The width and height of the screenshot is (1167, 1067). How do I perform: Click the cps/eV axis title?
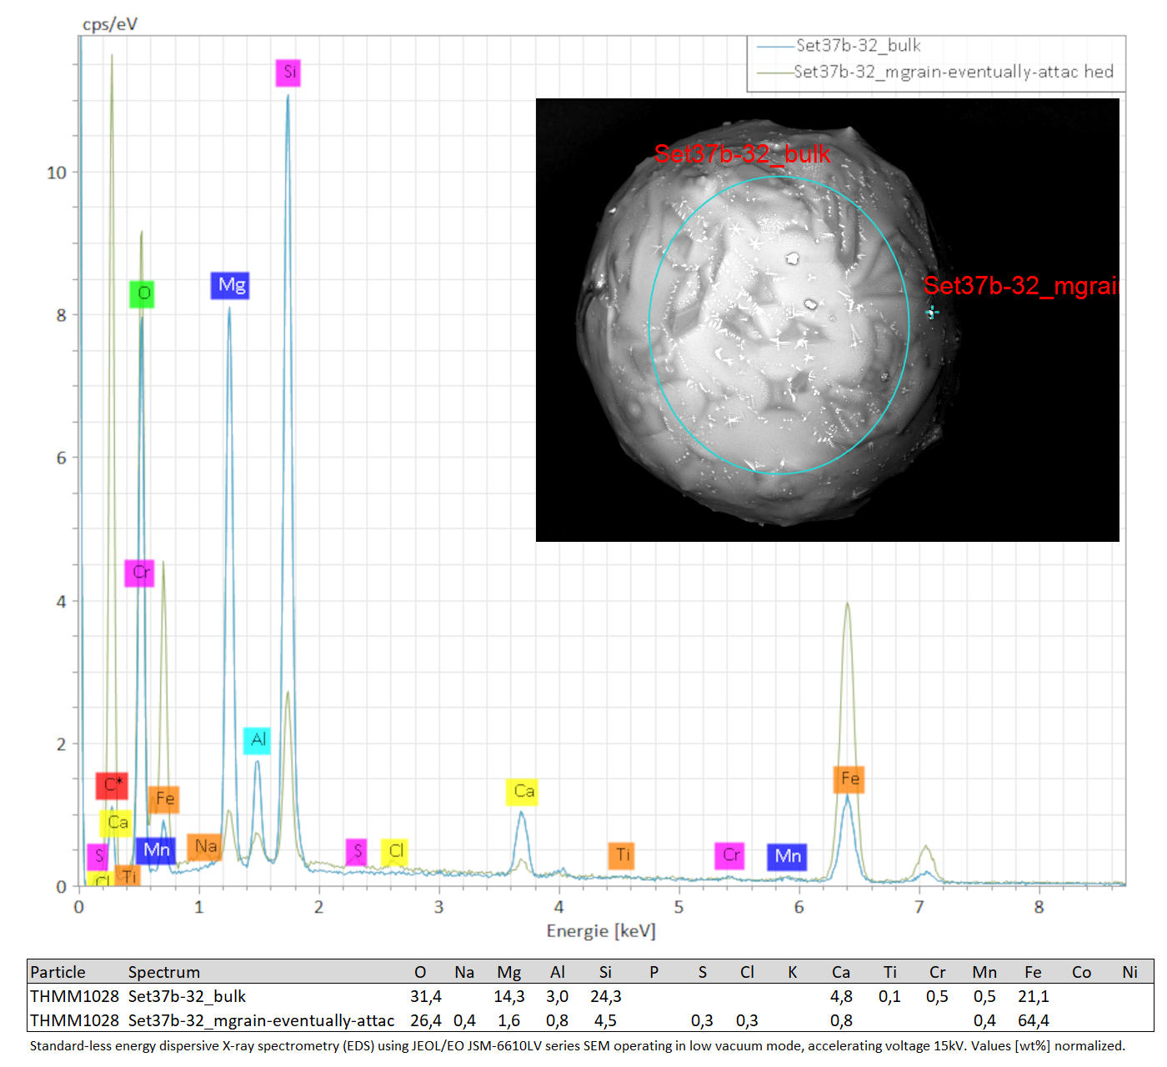109,24
